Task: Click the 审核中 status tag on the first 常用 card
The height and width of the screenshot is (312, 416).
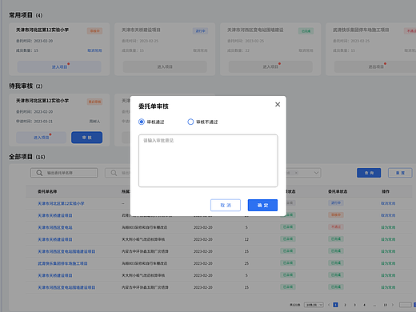Action: [x=94, y=31]
